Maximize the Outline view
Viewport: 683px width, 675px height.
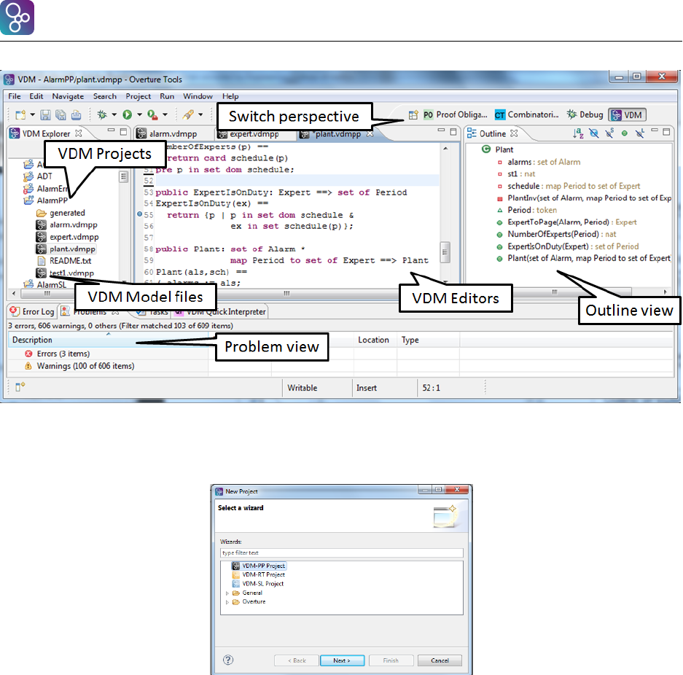[x=666, y=131]
